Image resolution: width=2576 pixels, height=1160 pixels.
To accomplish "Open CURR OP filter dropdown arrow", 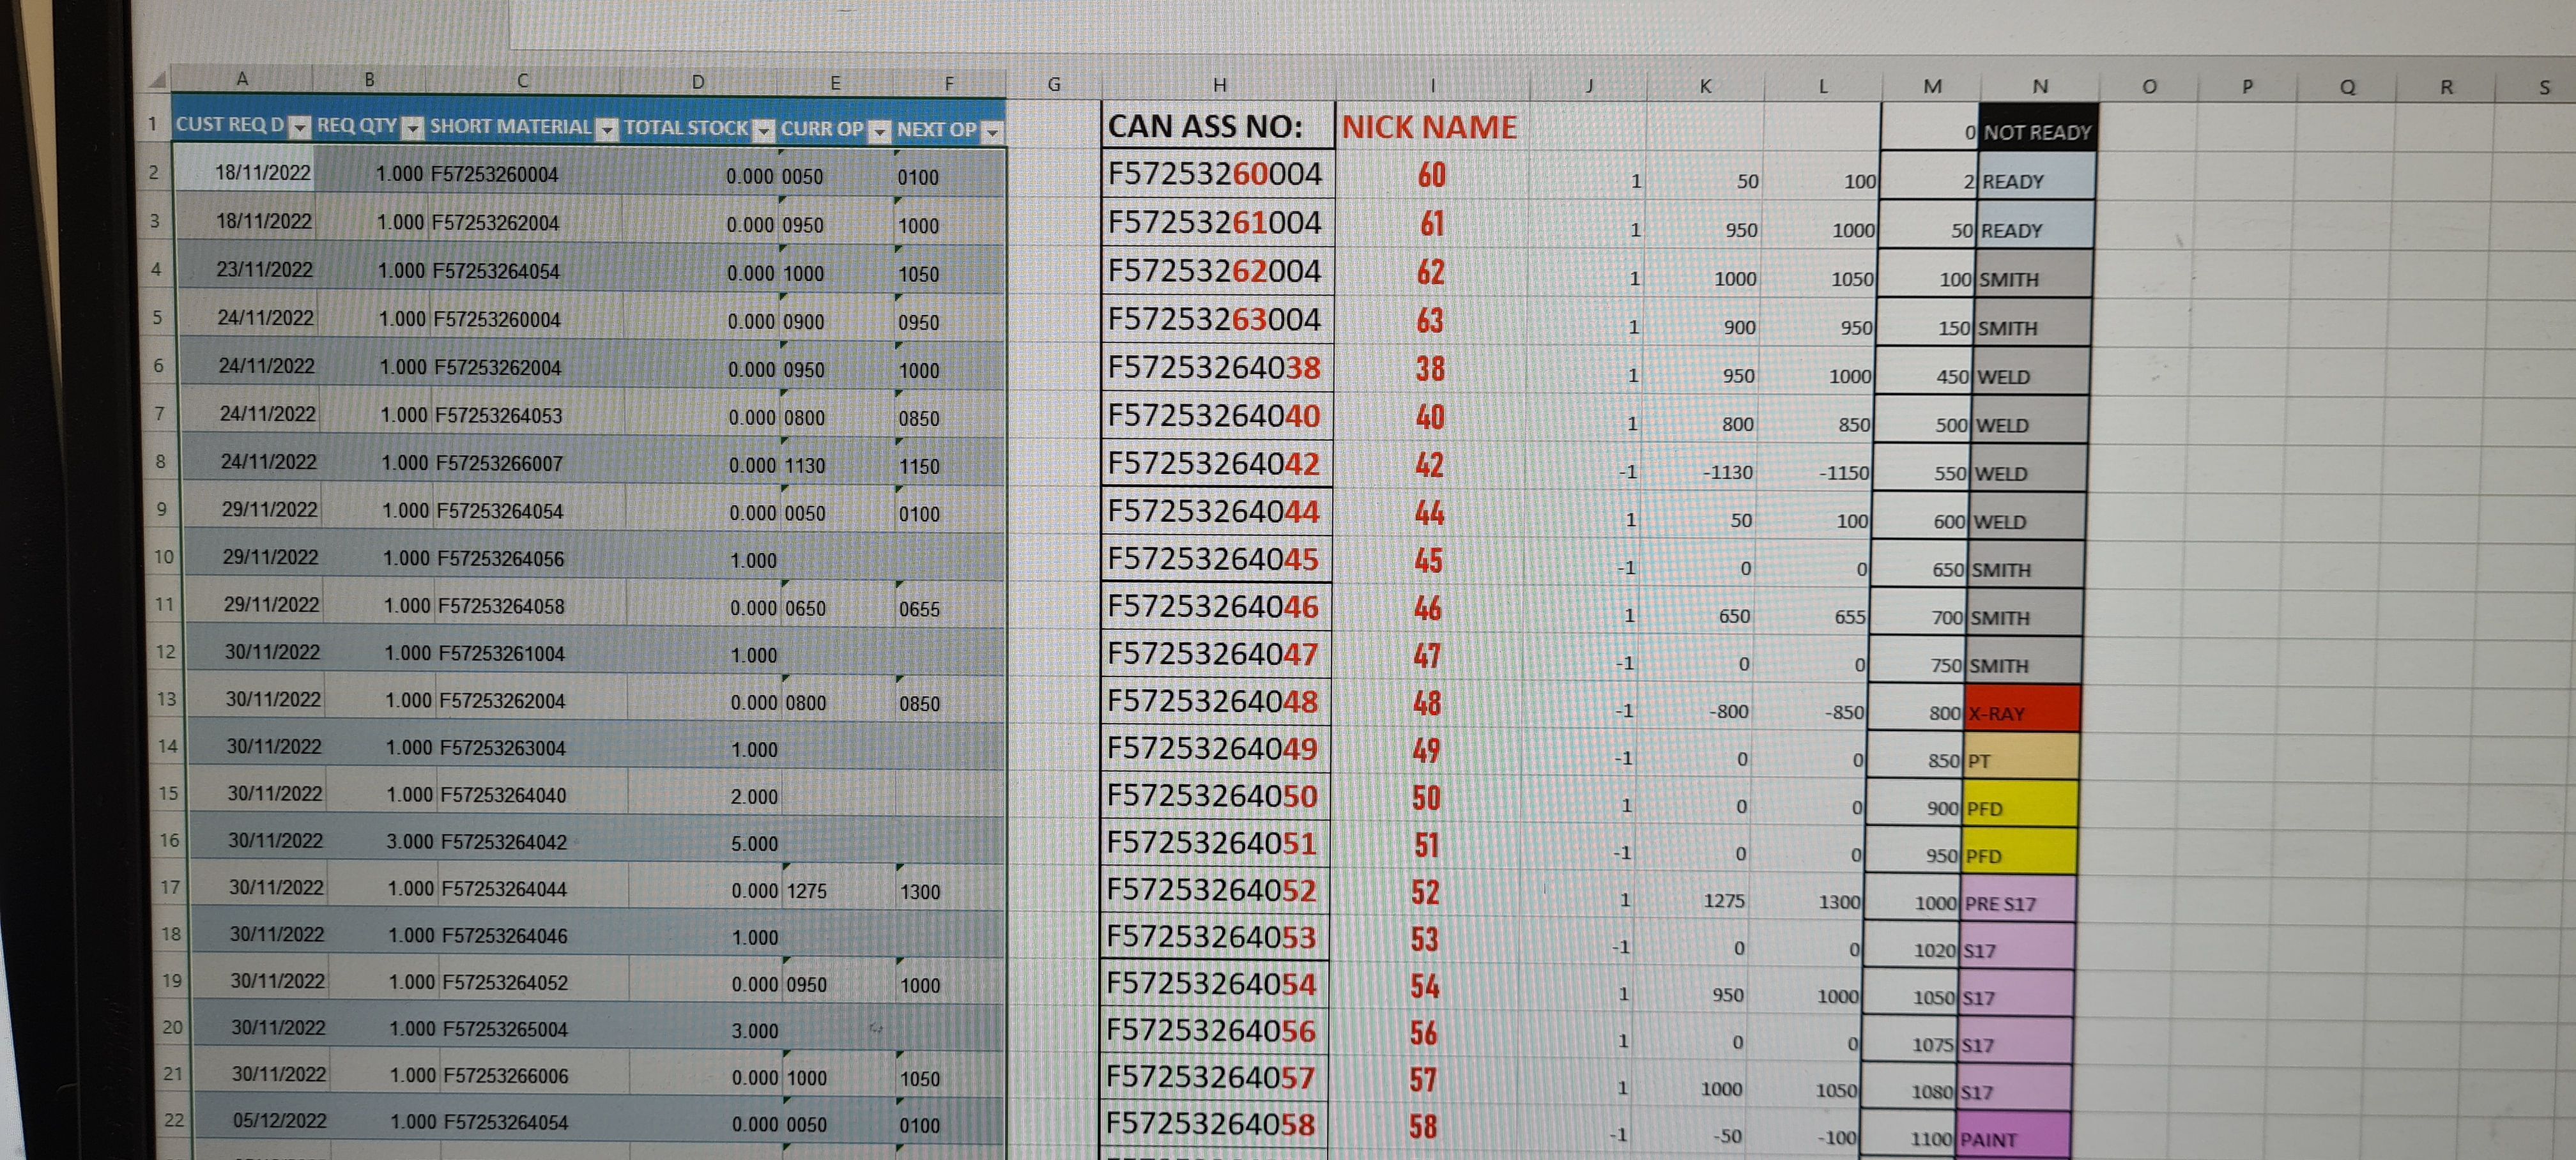I will click(879, 132).
